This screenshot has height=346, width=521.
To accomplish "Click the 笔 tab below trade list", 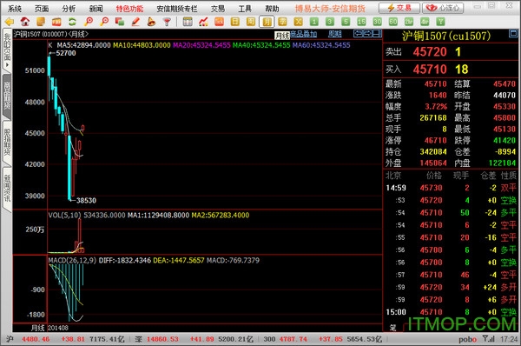I will point(392,328).
